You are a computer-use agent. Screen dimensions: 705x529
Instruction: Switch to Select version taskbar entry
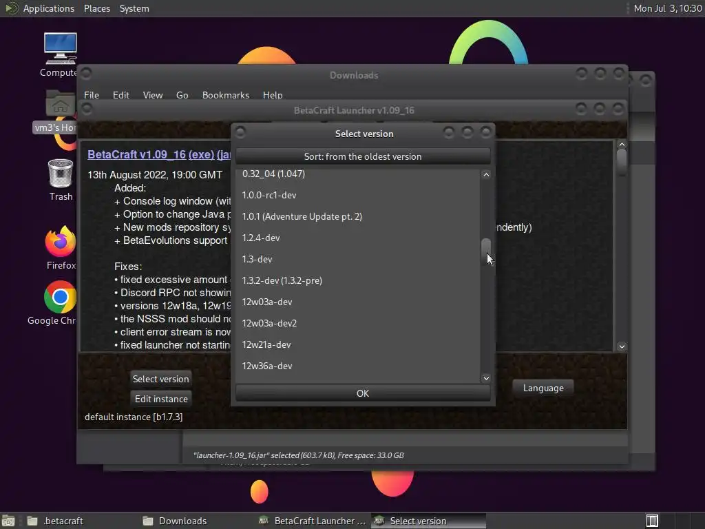tap(428, 521)
